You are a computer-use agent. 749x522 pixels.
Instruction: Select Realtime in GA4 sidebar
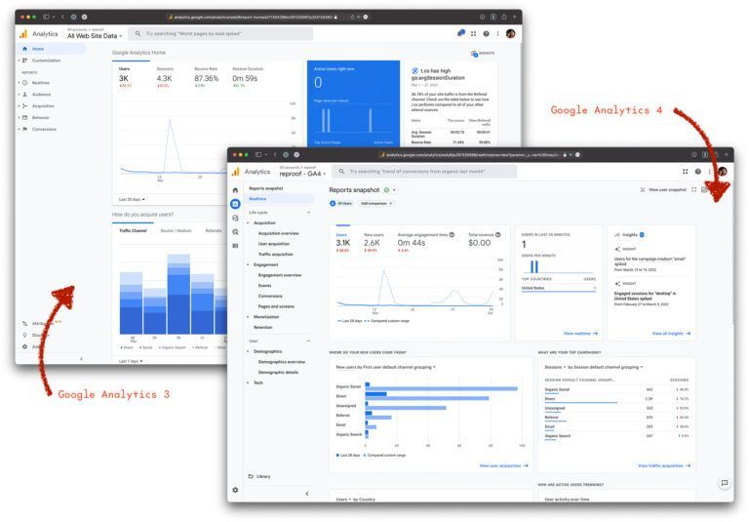click(x=280, y=198)
